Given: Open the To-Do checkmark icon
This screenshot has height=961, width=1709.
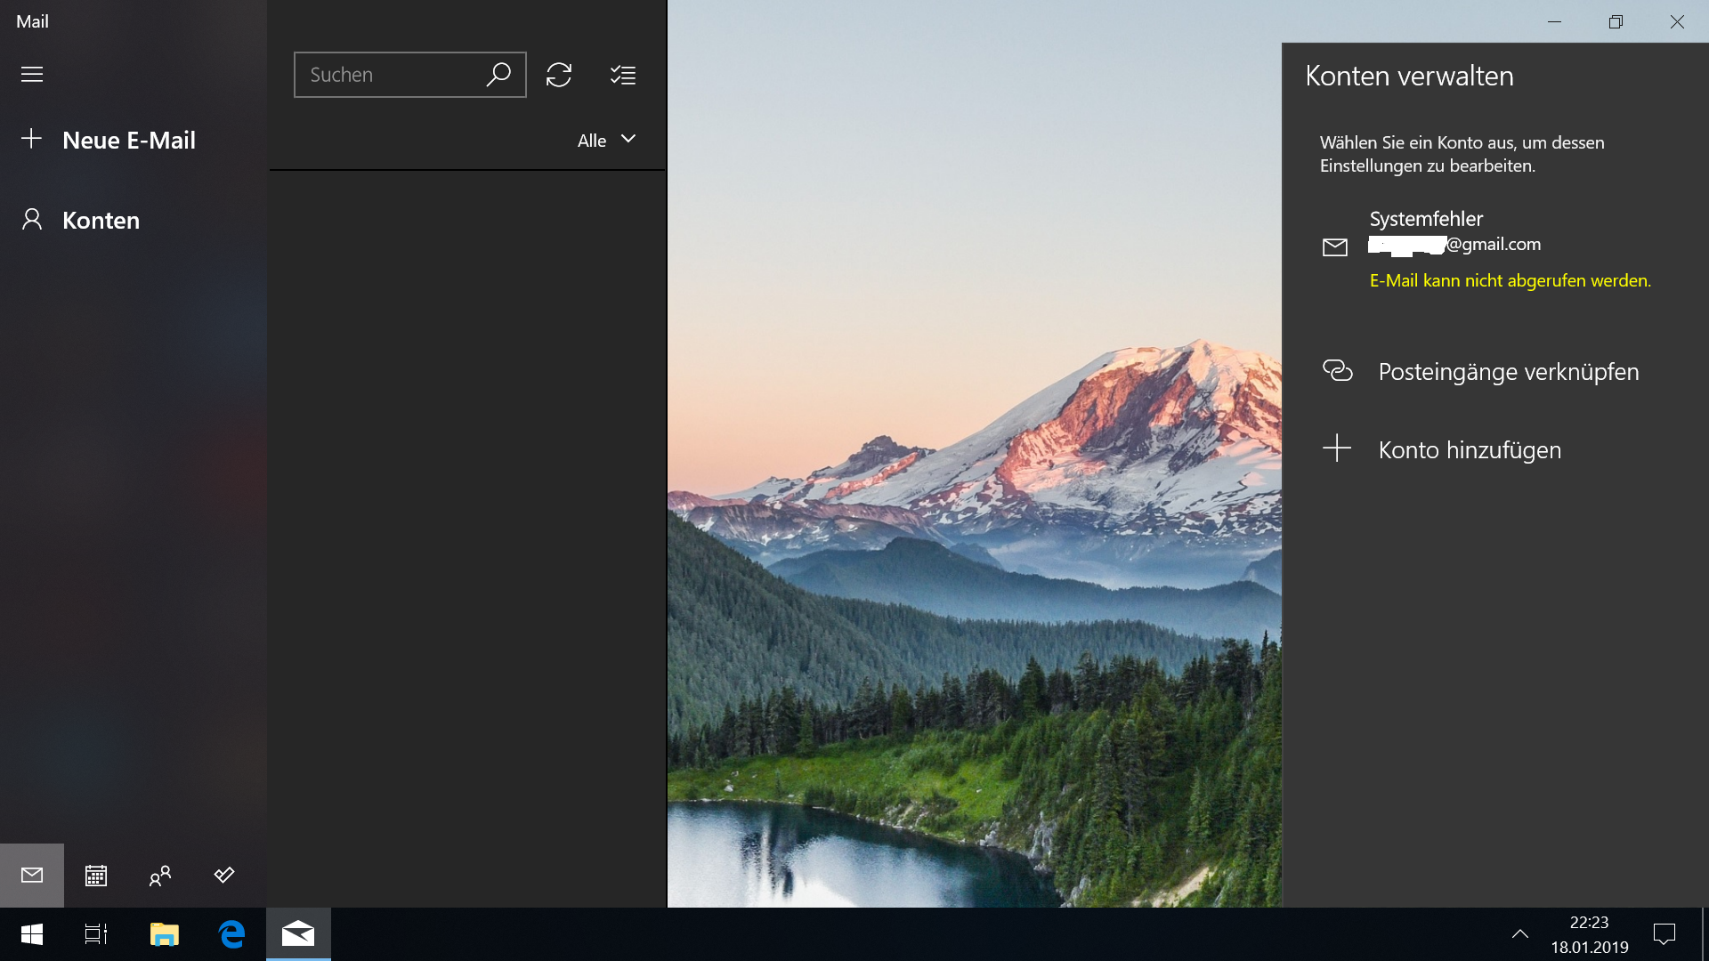Looking at the screenshot, I should 224,876.
